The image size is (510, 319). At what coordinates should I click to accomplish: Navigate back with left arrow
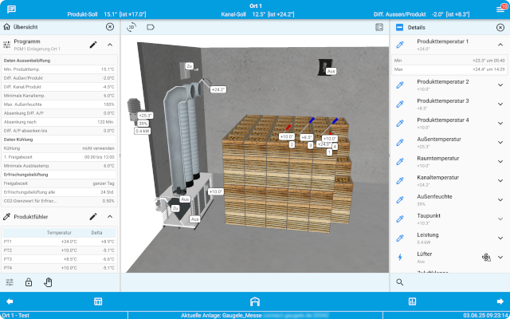coord(10,301)
